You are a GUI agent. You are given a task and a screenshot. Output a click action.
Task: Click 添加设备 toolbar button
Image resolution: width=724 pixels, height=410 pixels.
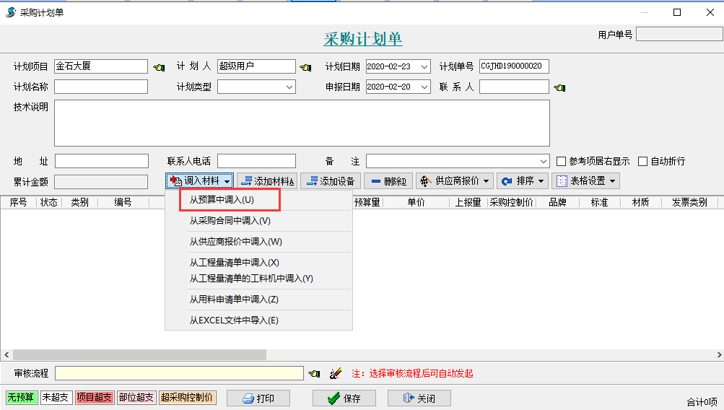(330, 180)
